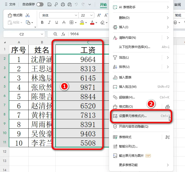Click the 粘贴 paste button
Viewport: 185px width, 172px height.
pos(15,22)
